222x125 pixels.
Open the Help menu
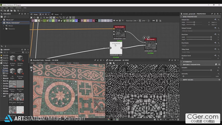[x=25, y=8]
